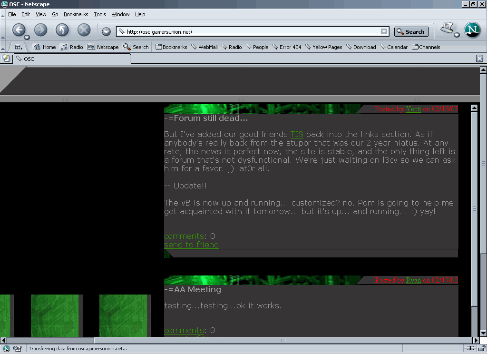The width and height of the screenshot is (487, 354).
Task: Open the Help menu
Action: pyautogui.click(x=140, y=14)
